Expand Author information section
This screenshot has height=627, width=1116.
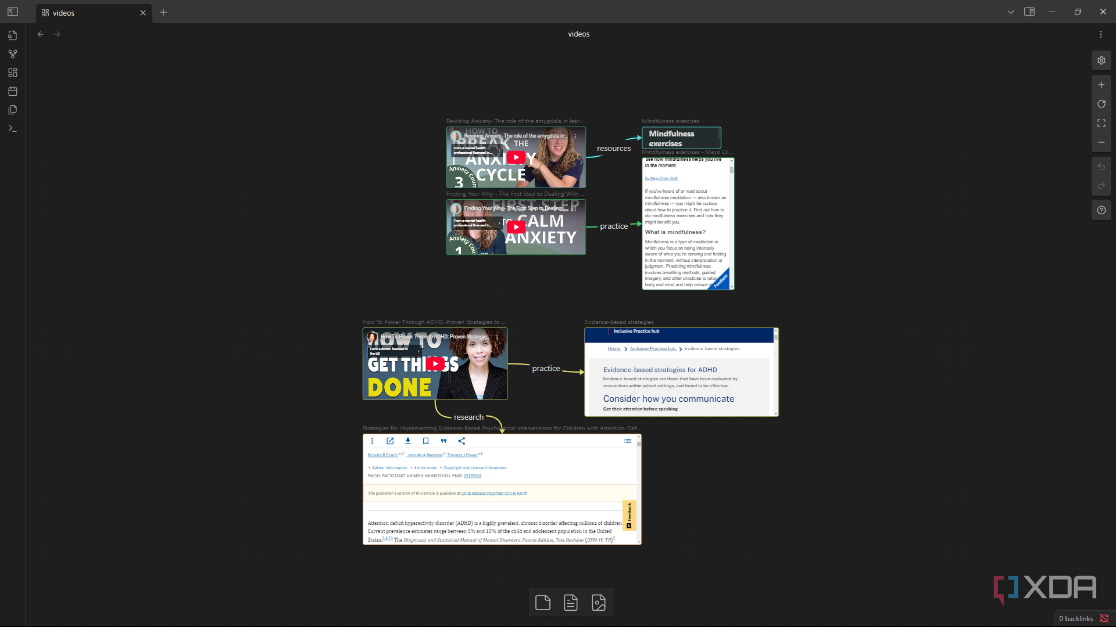point(389,468)
